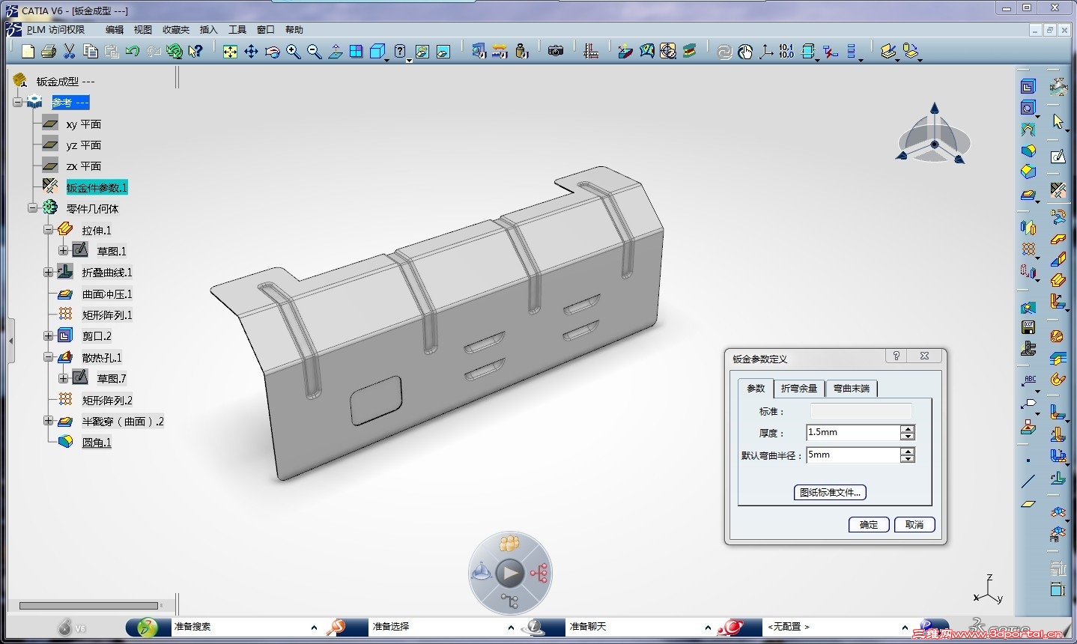Click the help question mark button in the dialog
This screenshot has width=1077, height=644.
[x=897, y=356]
